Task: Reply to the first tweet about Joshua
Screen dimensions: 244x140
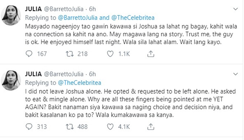Action: [29, 54]
